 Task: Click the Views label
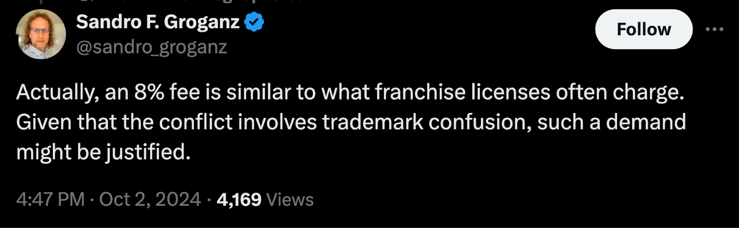(x=290, y=199)
